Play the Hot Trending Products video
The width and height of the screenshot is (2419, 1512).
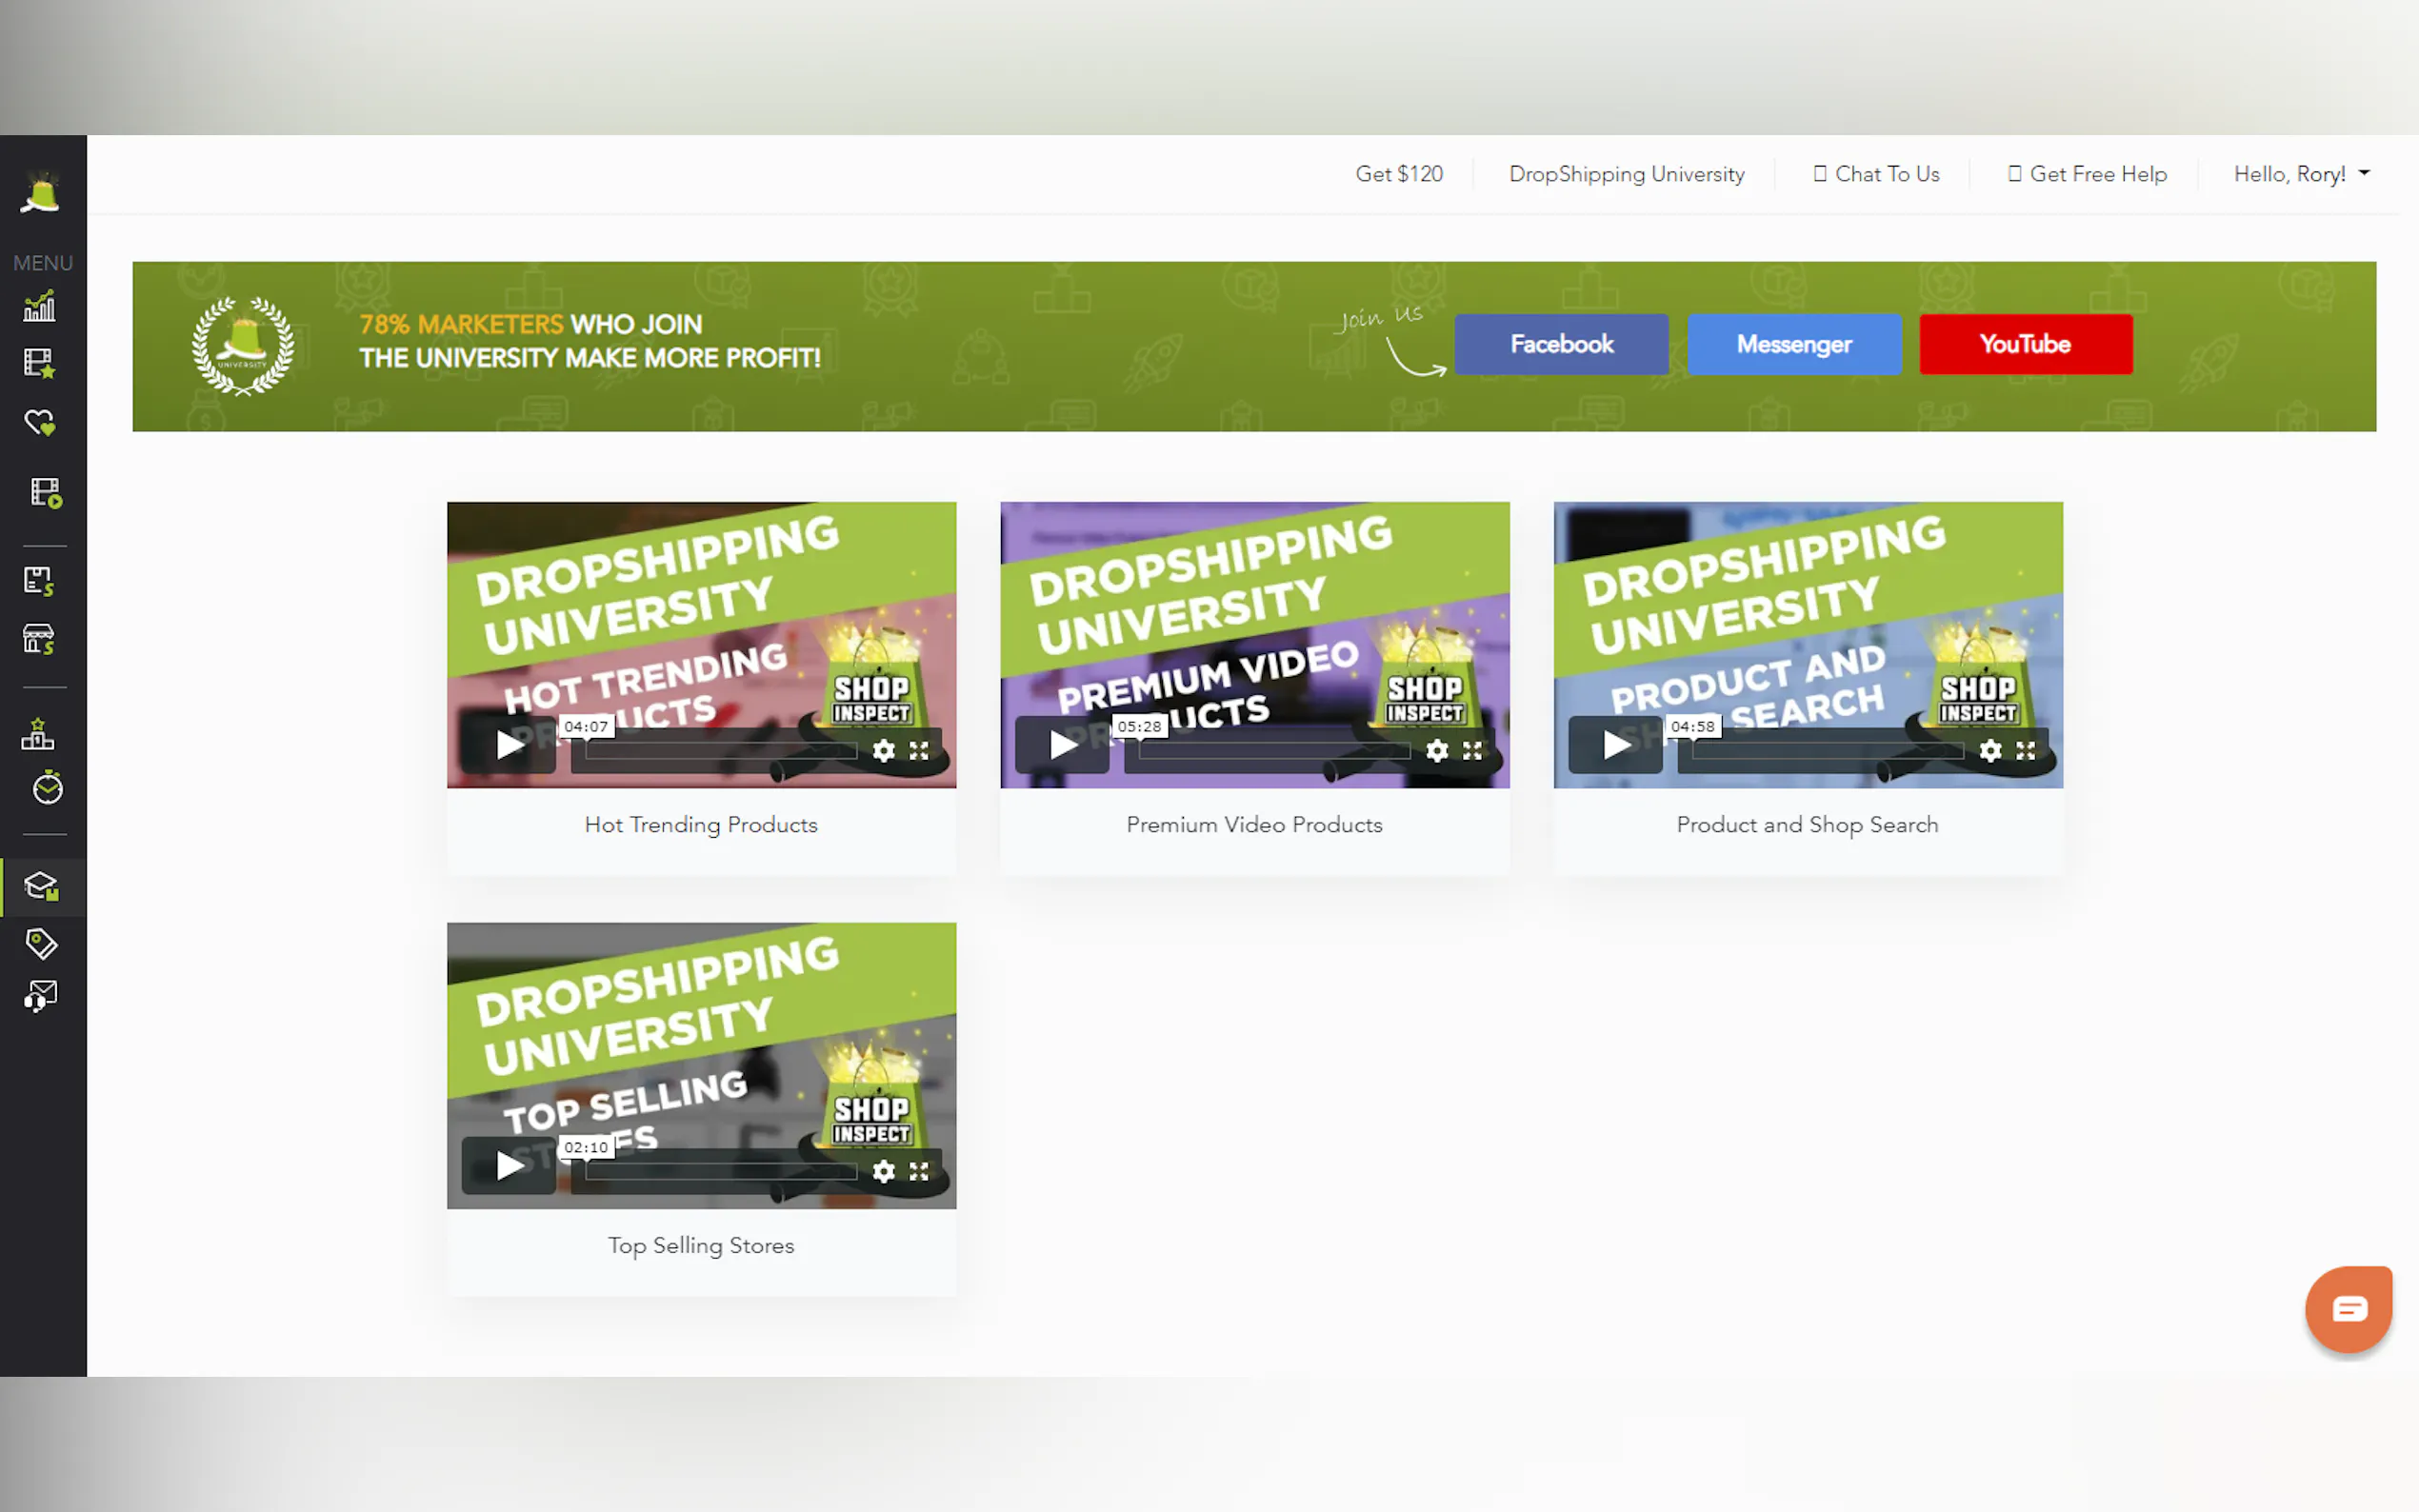[509, 745]
